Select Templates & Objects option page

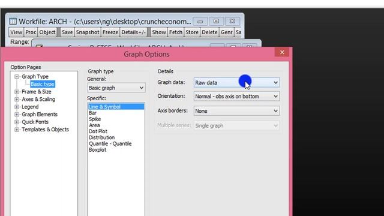click(x=45, y=130)
